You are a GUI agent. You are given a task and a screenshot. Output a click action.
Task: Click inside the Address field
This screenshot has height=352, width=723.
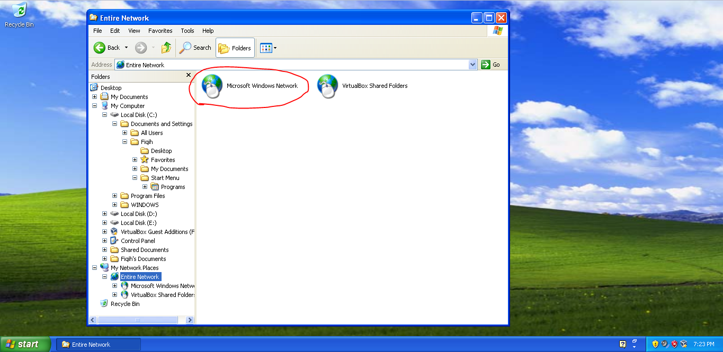pyautogui.click(x=296, y=65)
